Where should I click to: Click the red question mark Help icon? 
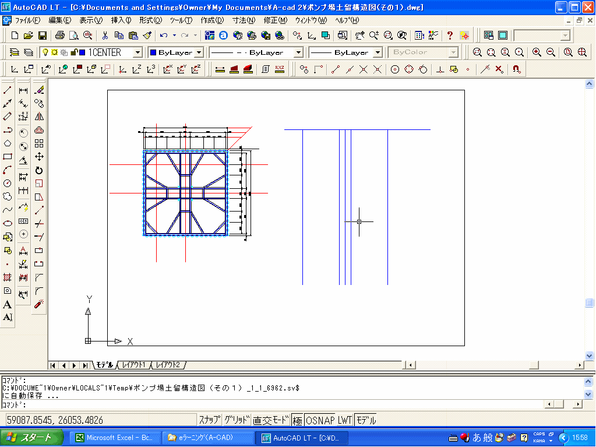tap(450, 36)
